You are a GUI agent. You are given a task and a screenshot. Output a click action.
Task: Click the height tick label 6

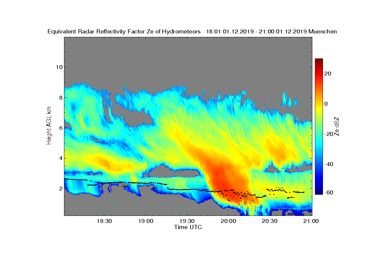pyautogui.click(x=60, y=128)
